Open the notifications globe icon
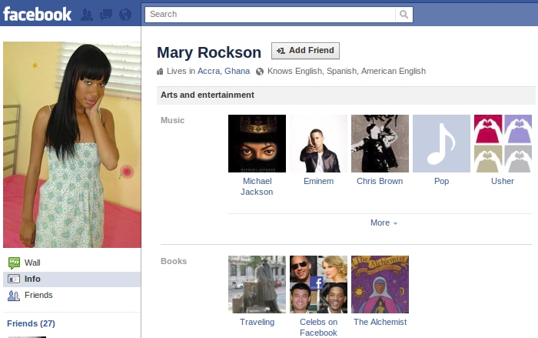The image size is (538, 338). pyautogui.click(x=125, y=15)
